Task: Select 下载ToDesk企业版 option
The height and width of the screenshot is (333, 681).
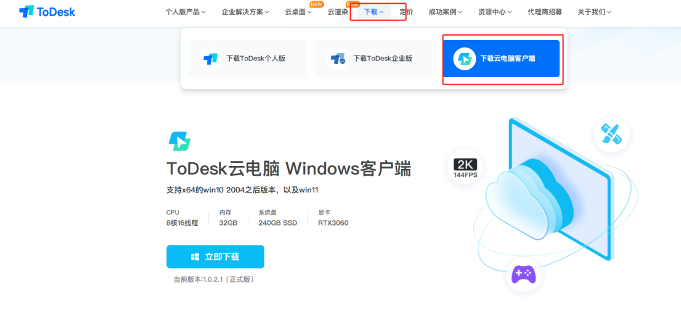Action: (x=374, y=59)
